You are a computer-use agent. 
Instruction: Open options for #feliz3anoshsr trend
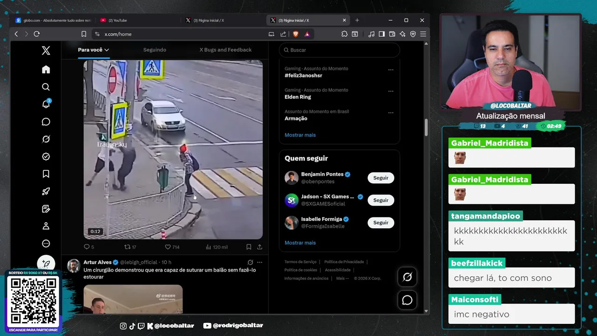391,70
